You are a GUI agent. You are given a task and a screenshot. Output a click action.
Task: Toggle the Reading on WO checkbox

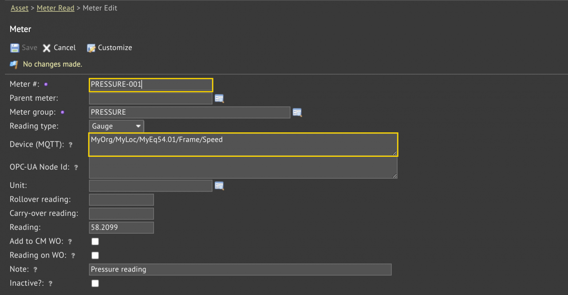95,255
